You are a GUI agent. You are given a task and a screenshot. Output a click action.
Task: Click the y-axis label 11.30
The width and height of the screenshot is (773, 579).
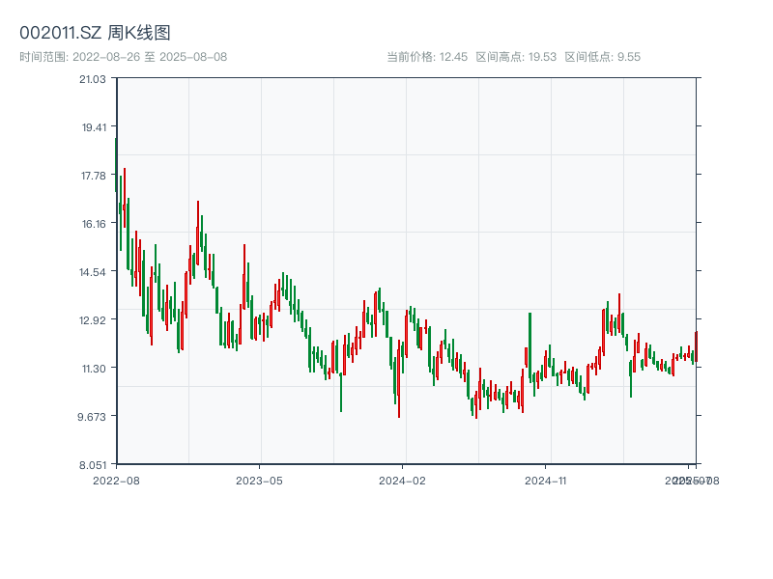[x=94, y=369]
